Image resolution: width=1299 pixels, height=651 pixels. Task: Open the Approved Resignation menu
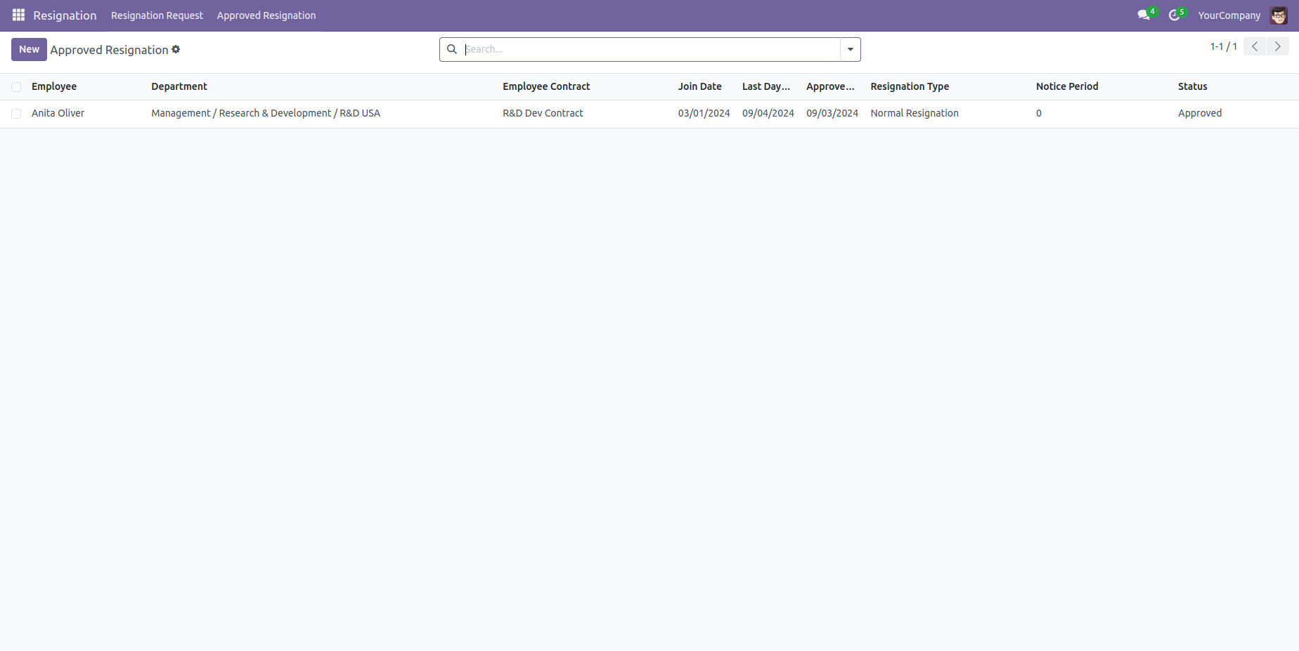266,15
